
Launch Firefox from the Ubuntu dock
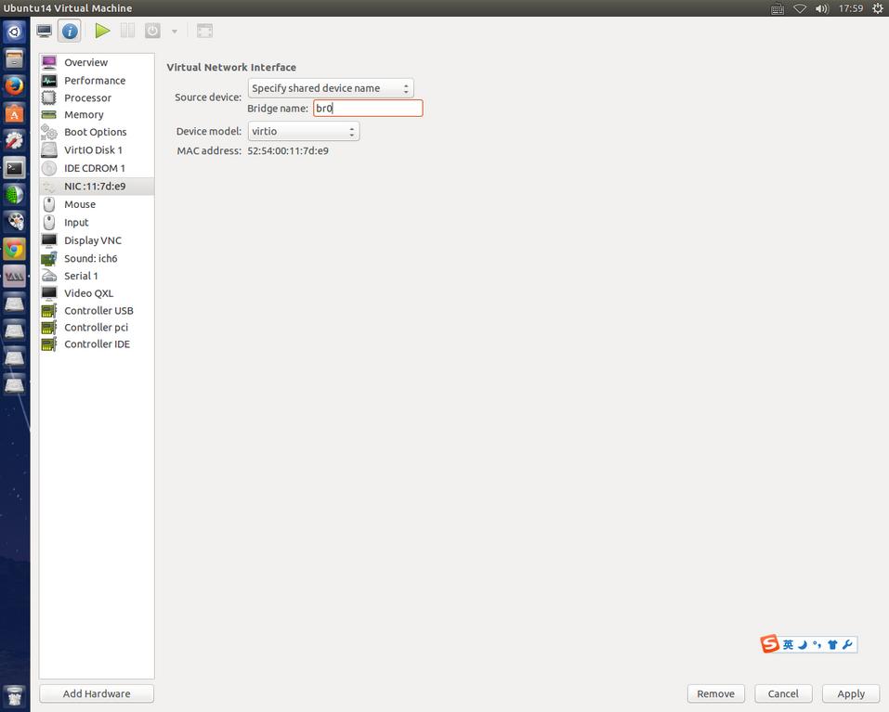(14, 86)
